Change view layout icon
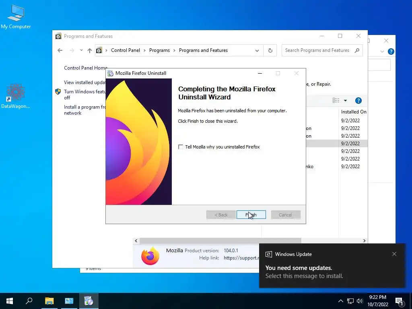Viewport: 412px width, 309px height. pyautogui.click(x=336, y=100)
